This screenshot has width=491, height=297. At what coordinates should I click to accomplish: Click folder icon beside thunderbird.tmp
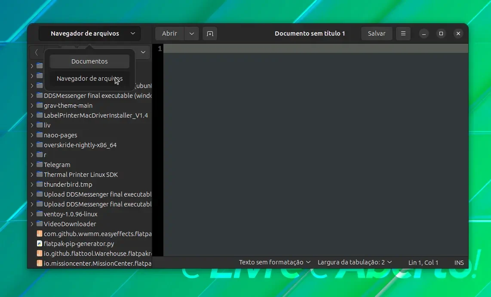click(x=40, y=184)
